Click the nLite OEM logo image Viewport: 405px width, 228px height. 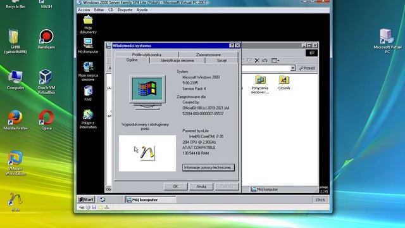coord(147,153)
